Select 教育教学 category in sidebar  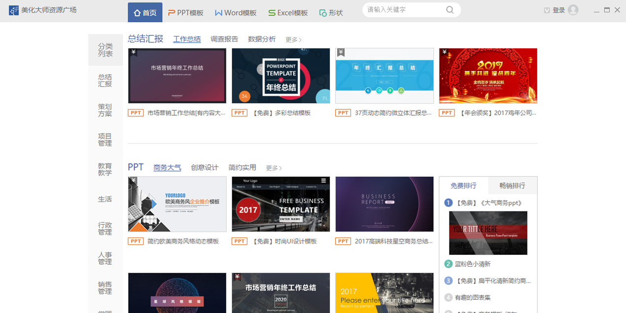(105, 170)
